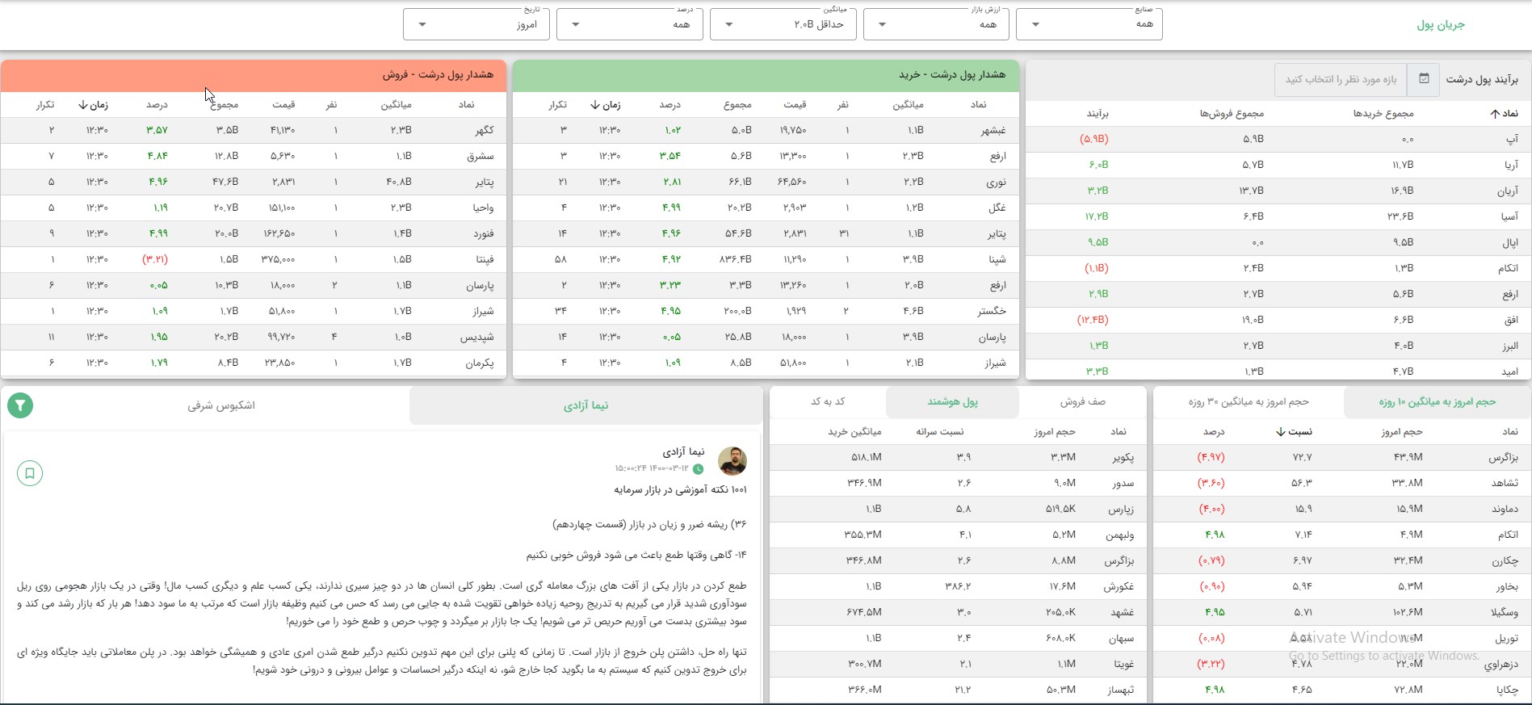Image resolution: width=1532 pixels, height=705 pixels.
Task: Sort the برآیند پول درشت table by مجموع خریدها
Action: coord(1383,114)
